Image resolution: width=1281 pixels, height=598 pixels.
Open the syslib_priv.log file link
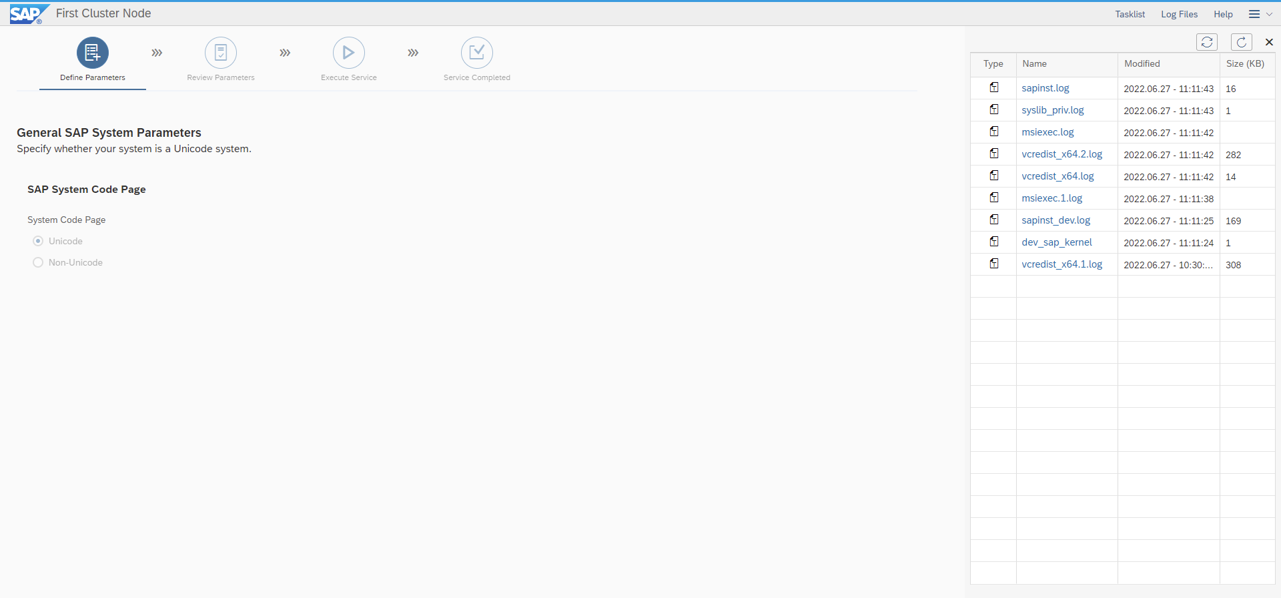(1052, 110)
